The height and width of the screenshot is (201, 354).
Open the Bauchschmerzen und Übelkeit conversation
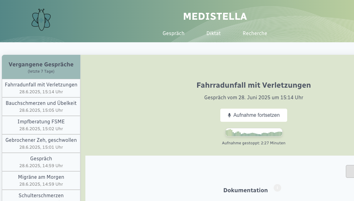(x=41, y=106)
